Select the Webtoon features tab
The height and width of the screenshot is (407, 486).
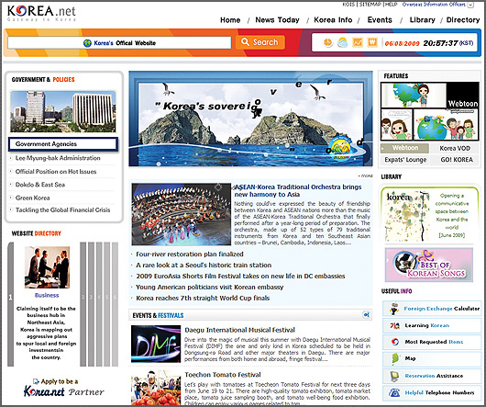click(404, 148)
